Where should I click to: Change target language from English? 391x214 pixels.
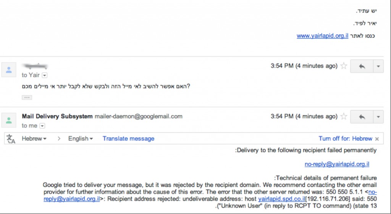pyautogui.click(x=81, y=139)
